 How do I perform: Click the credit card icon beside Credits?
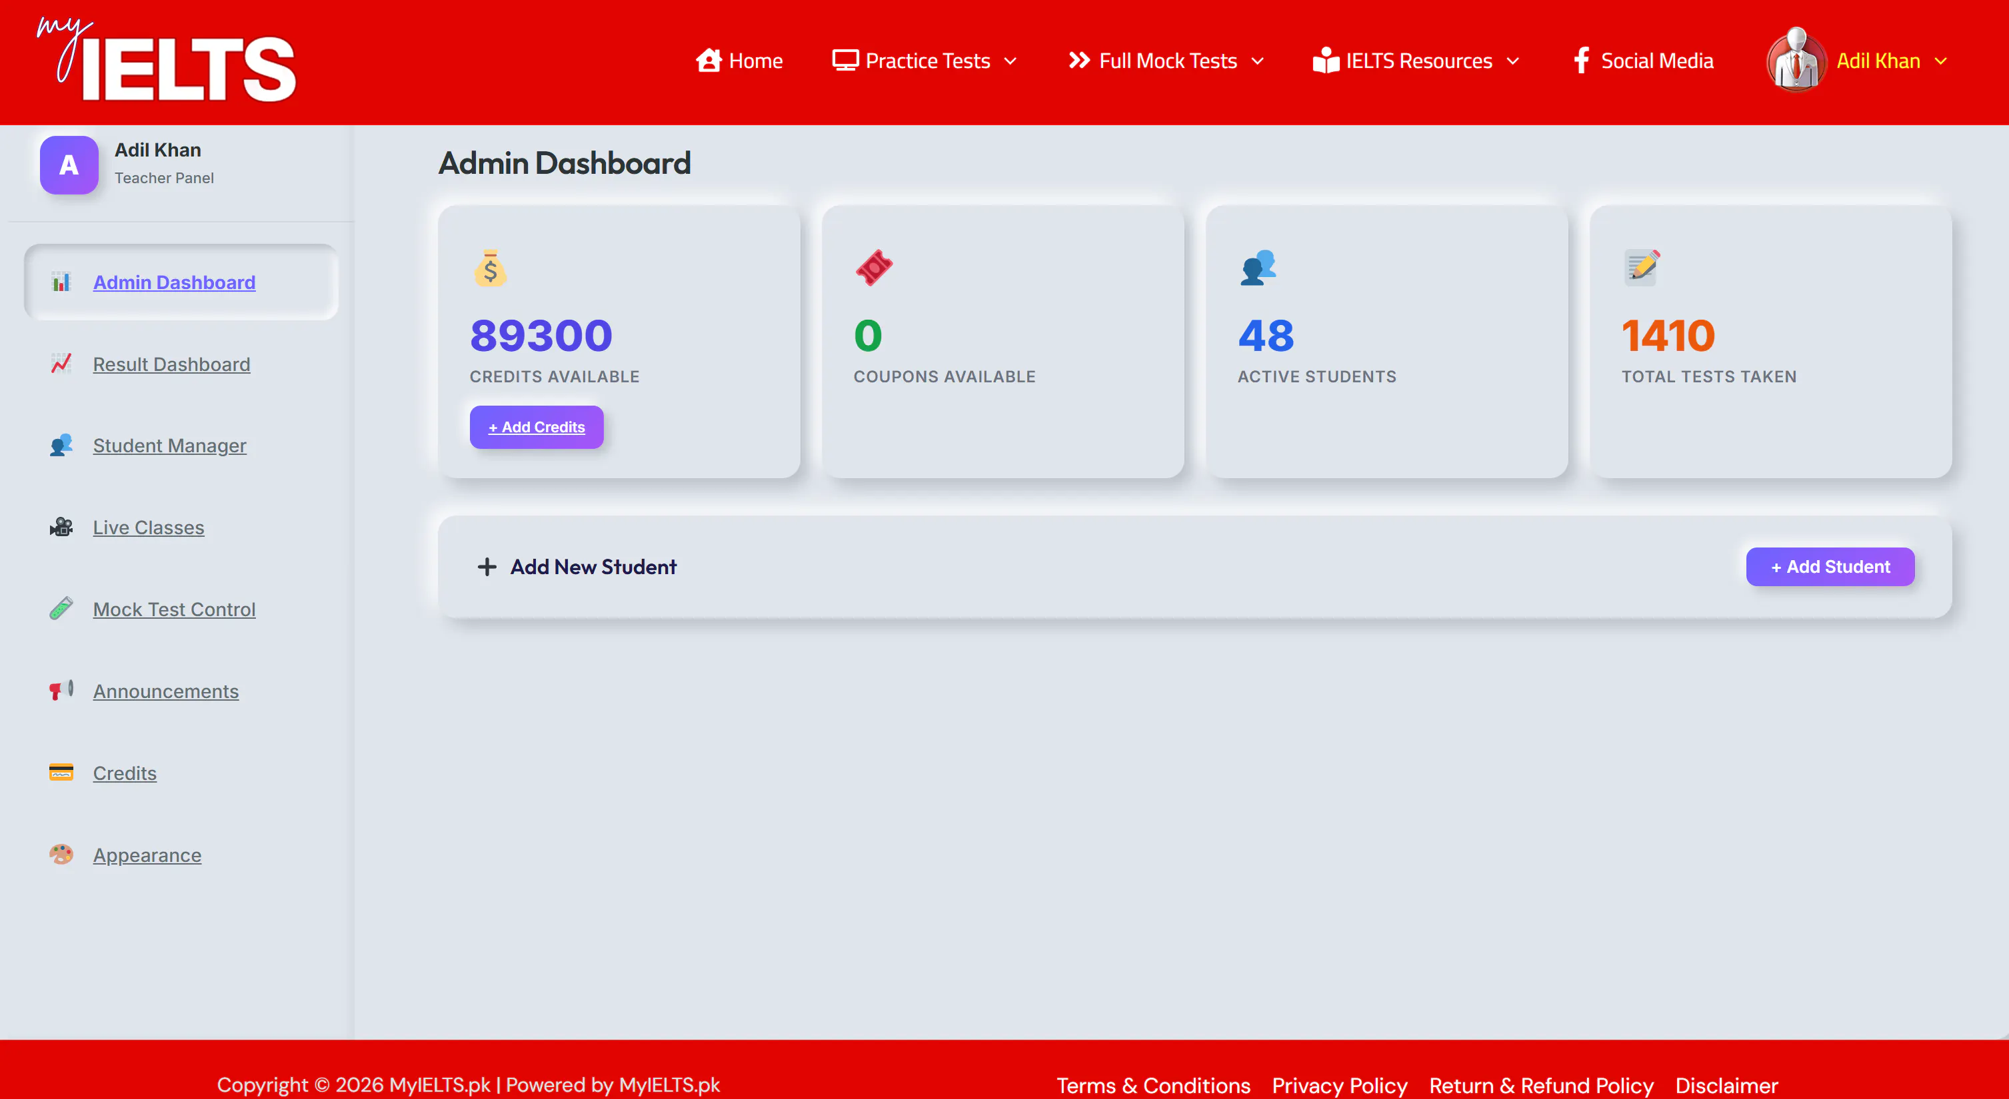(61, 773)
